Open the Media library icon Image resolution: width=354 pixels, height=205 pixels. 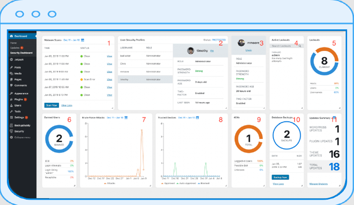click(x=12, y=73)
